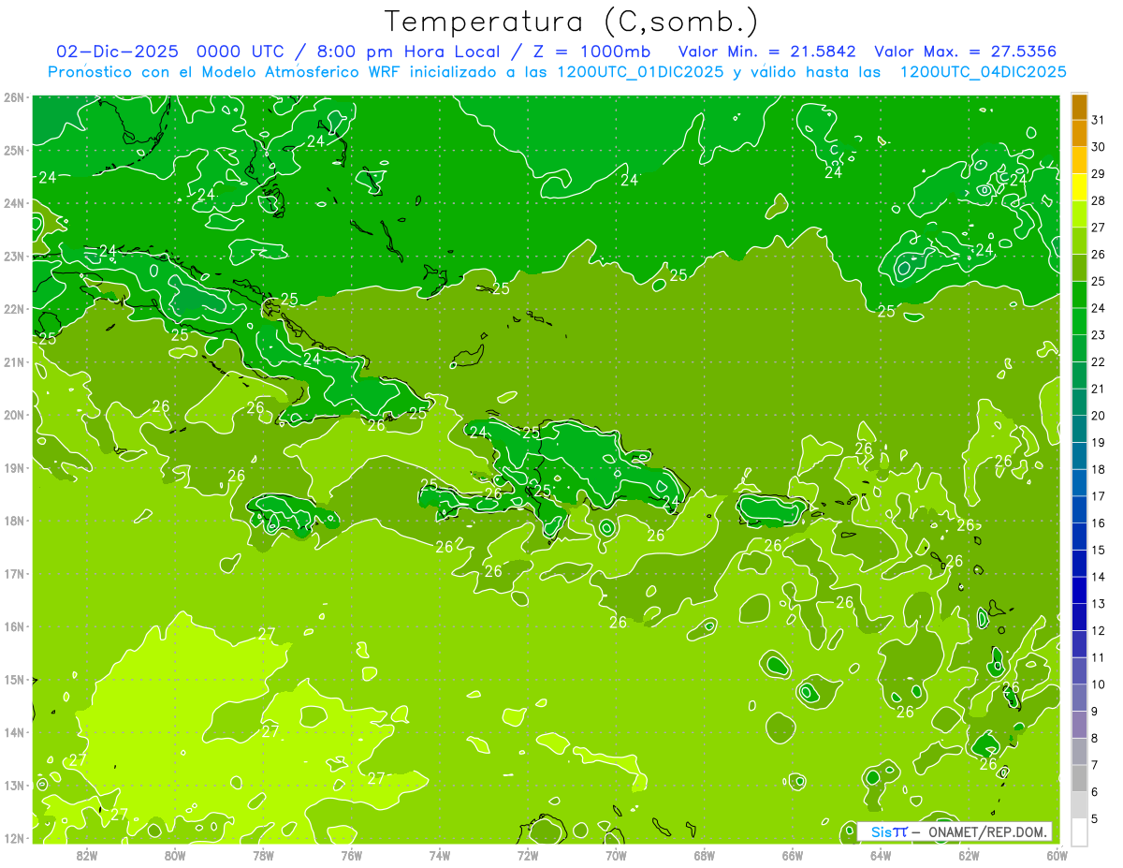Click the '8:00 pm Hora Local' text
This screenshot has height=868, width=1123.
click(x=404, y=51)
